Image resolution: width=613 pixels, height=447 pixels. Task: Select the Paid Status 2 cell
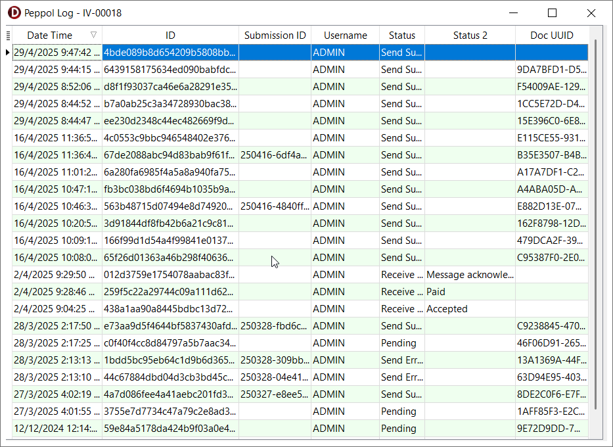click(470, 292)
